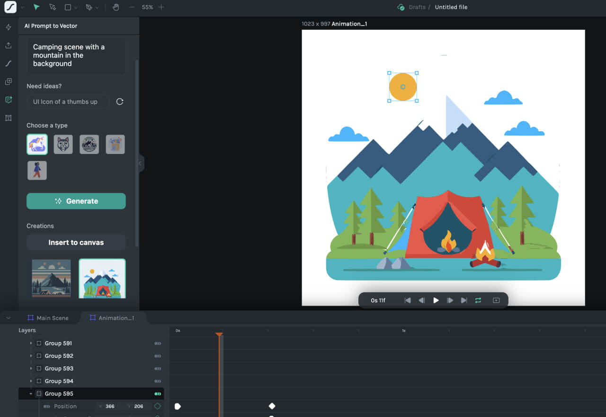This screenshot has height=417, width=606.
Task: Open the upload panel in sidebar
Action: click(8, 45)
